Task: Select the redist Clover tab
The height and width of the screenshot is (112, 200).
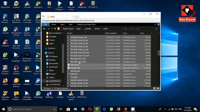Action: coord(60,16)
